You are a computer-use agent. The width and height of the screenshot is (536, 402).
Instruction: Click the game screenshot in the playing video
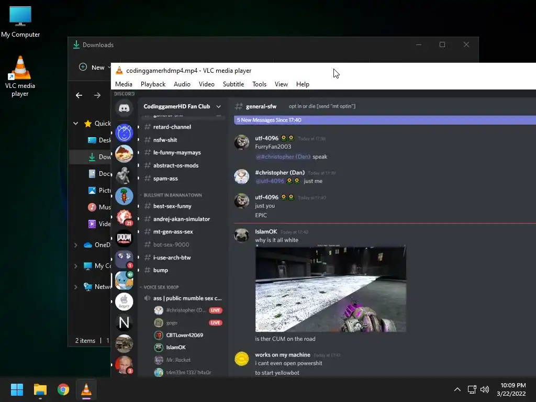(331, 289)
